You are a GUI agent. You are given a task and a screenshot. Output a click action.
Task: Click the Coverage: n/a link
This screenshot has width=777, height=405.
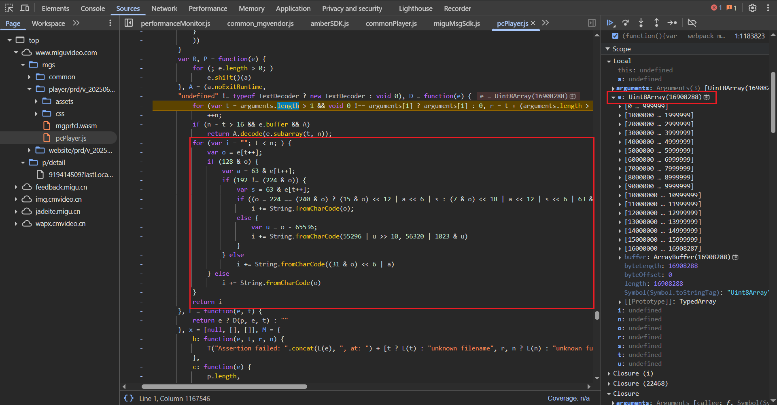(x=568, y=398)
